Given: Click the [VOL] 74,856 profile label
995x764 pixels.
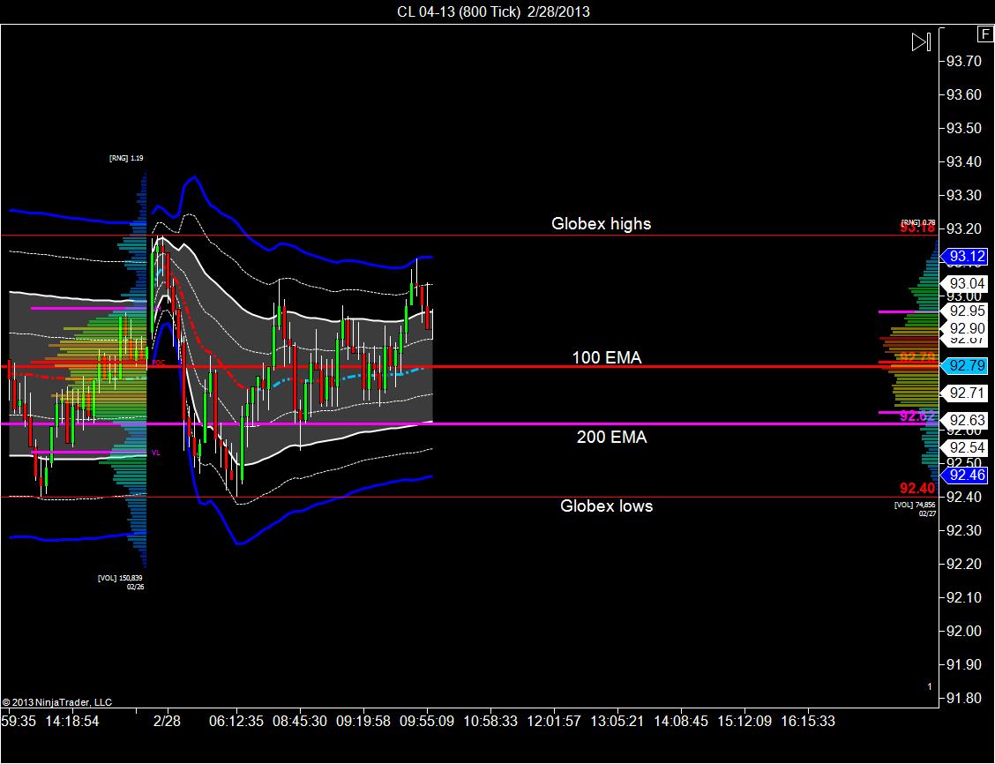Looking at the screenshot, I should (x=915, y=506).
